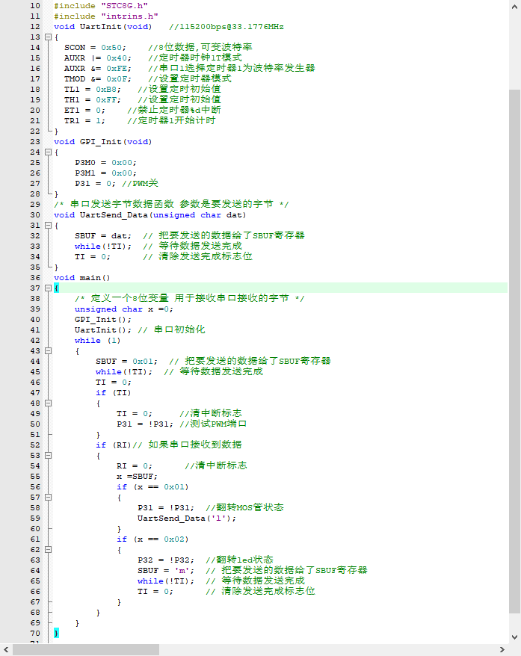Click the UartInit() call on line 41
521x656 pixels.
point(103,329)
